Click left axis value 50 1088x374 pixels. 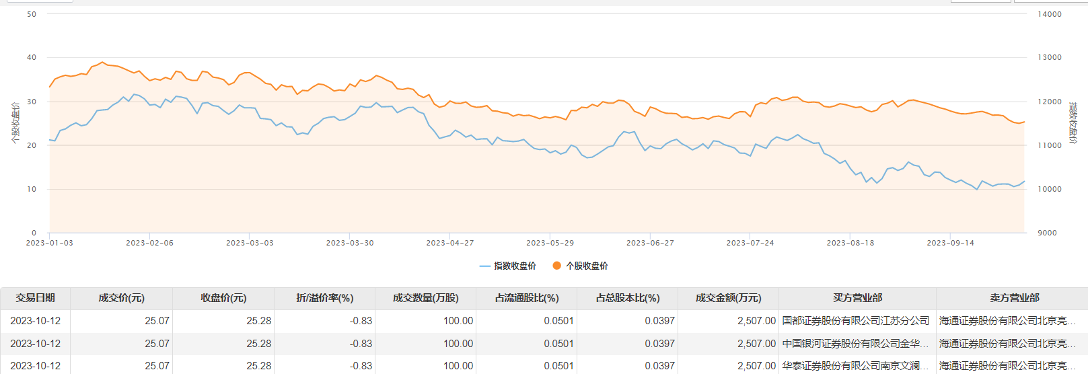point(32,14)
